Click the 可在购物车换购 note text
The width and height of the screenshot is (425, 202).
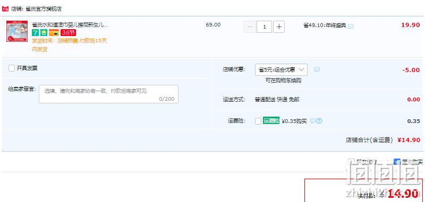[283, 81]
